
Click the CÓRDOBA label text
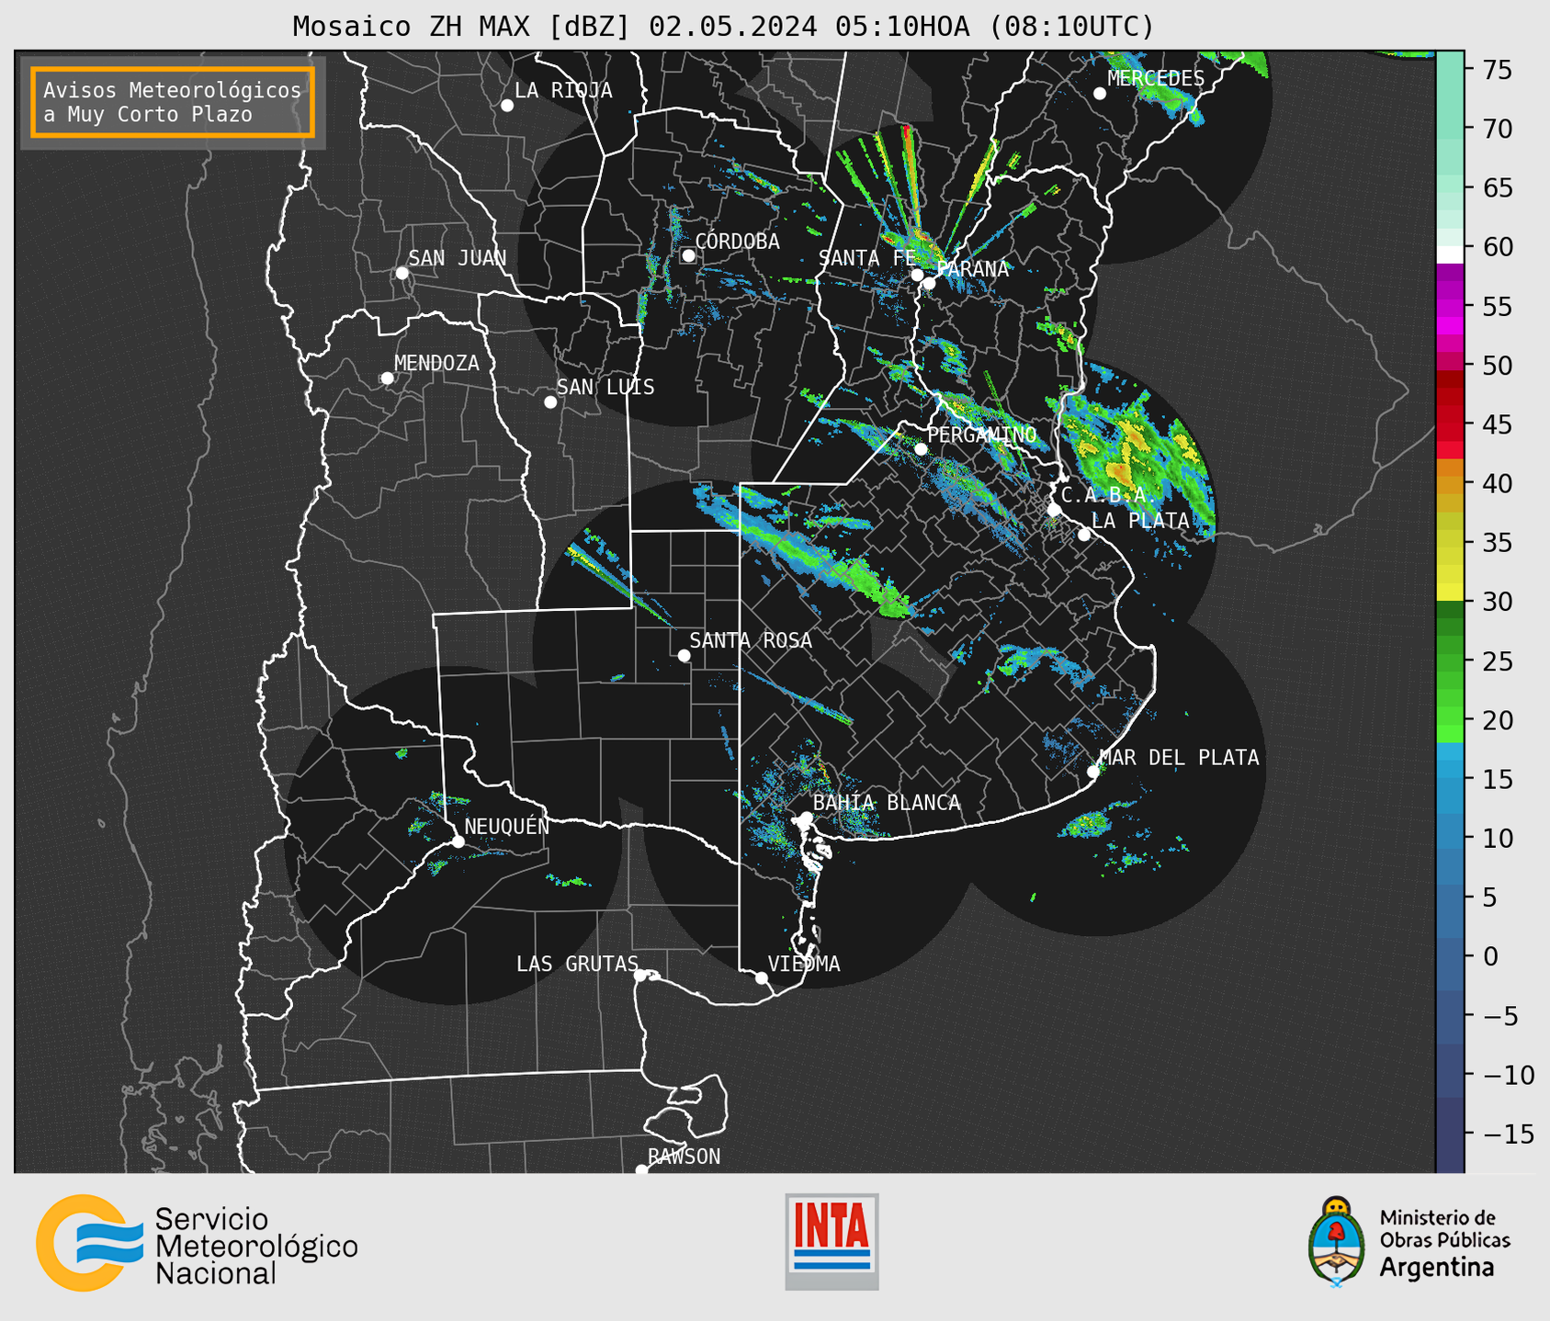coord(737,242)
